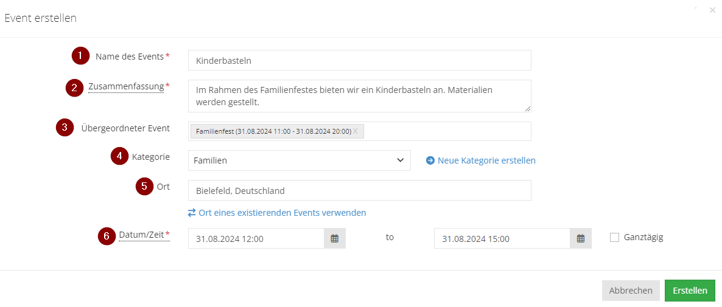Click the numbered marker 6 badge
722x307 pixels.
[107, 236]
